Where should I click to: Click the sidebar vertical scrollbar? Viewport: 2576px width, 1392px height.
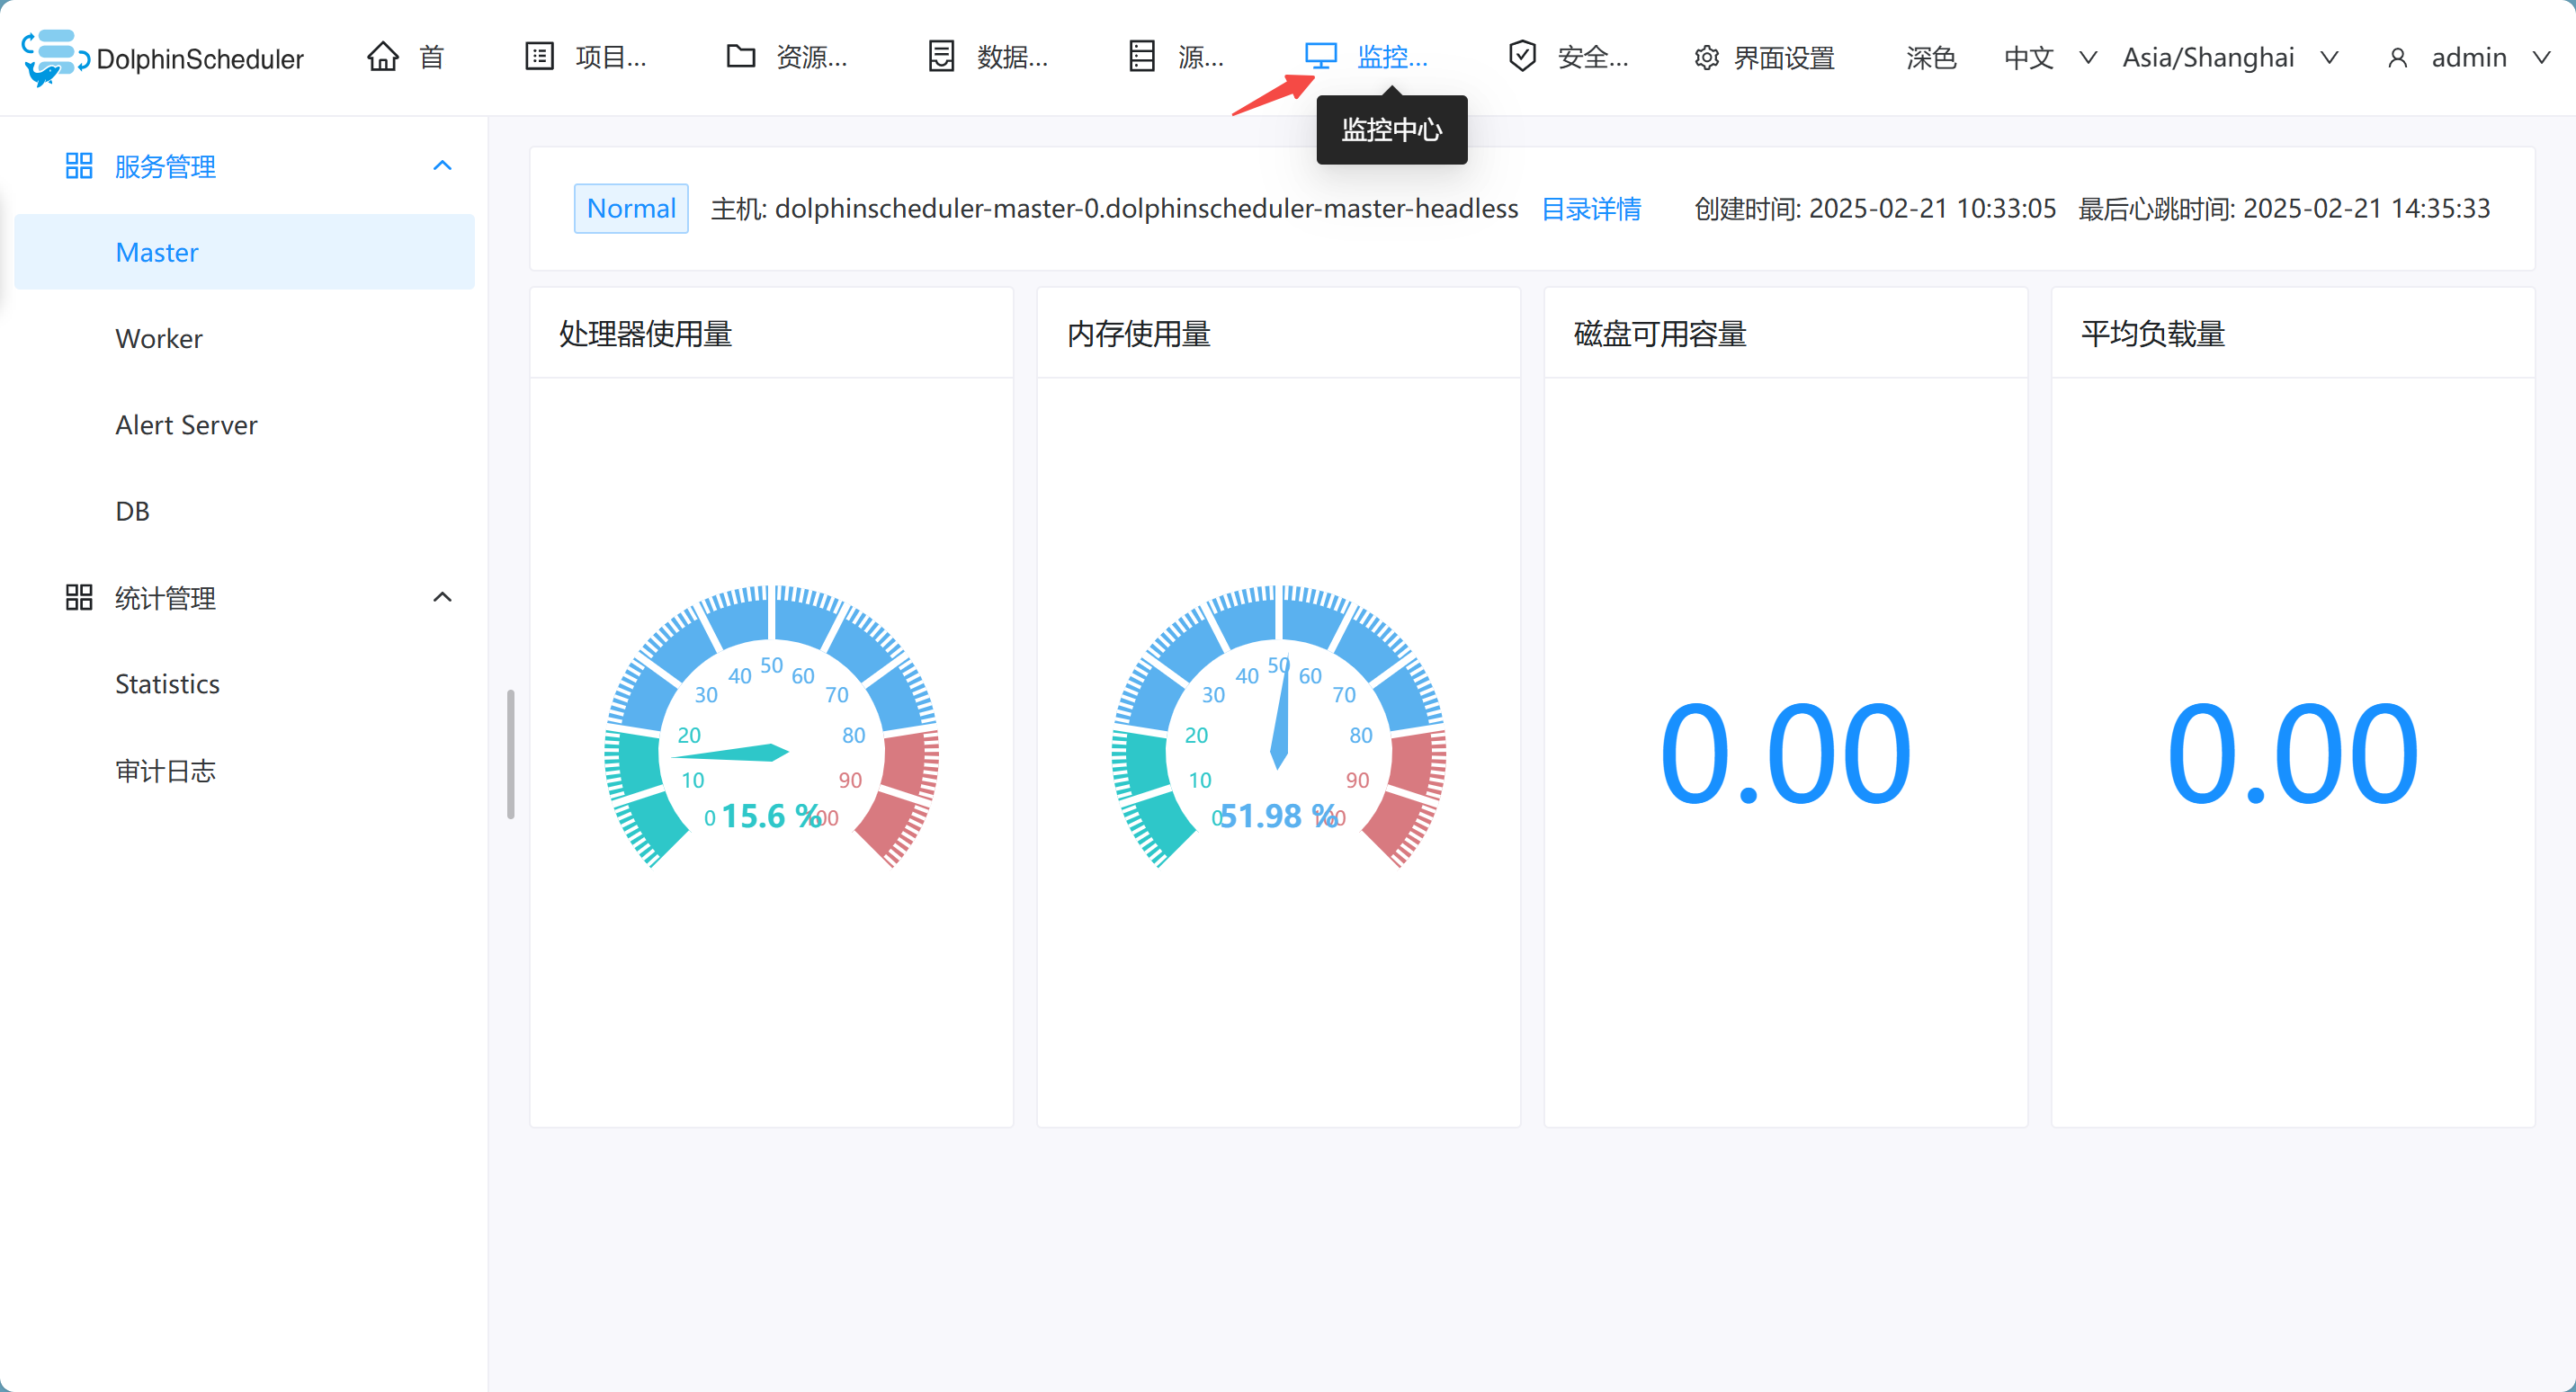[510, 754]
